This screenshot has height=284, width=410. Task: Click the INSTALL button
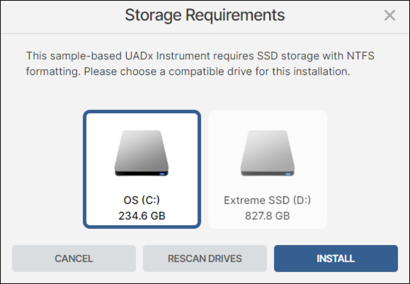pos(336,259)
